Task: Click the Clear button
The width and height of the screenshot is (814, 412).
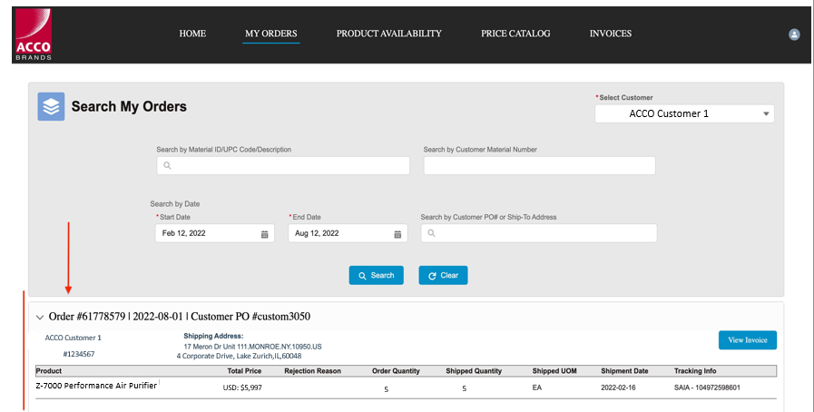Action: pyautogui.click(x=444, y=276)
